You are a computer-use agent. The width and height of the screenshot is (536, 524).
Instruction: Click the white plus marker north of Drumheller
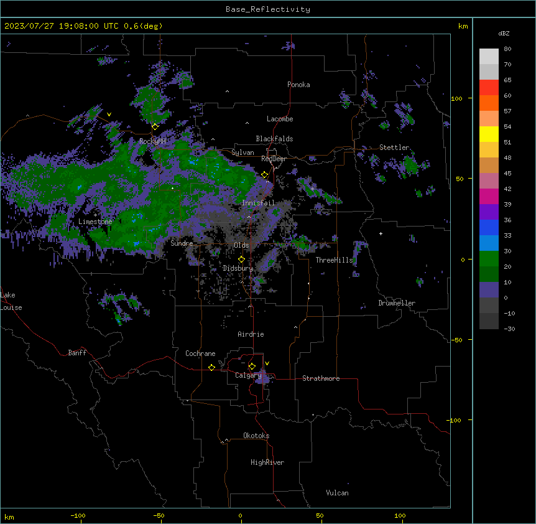click(x=381, y=233)
